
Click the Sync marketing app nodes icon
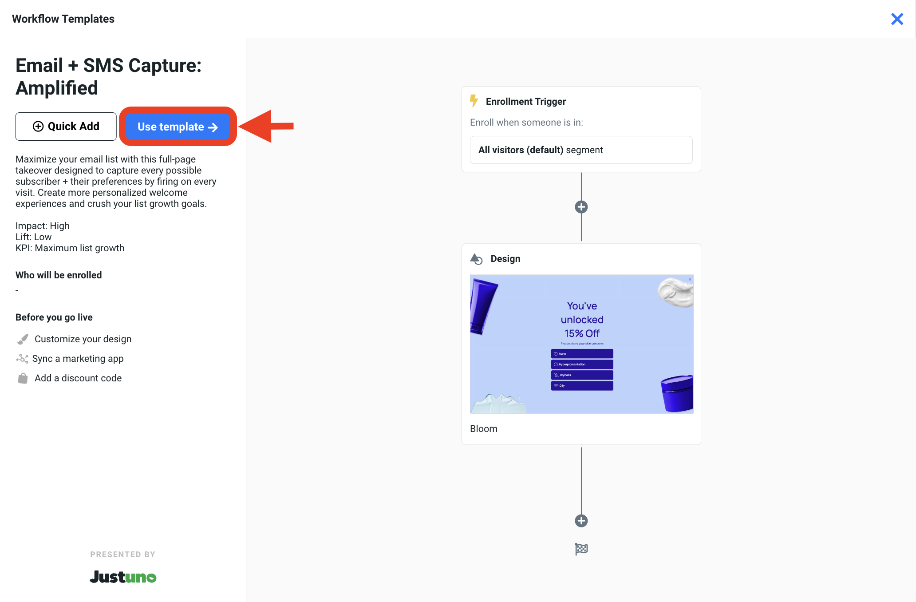point(22,359)
